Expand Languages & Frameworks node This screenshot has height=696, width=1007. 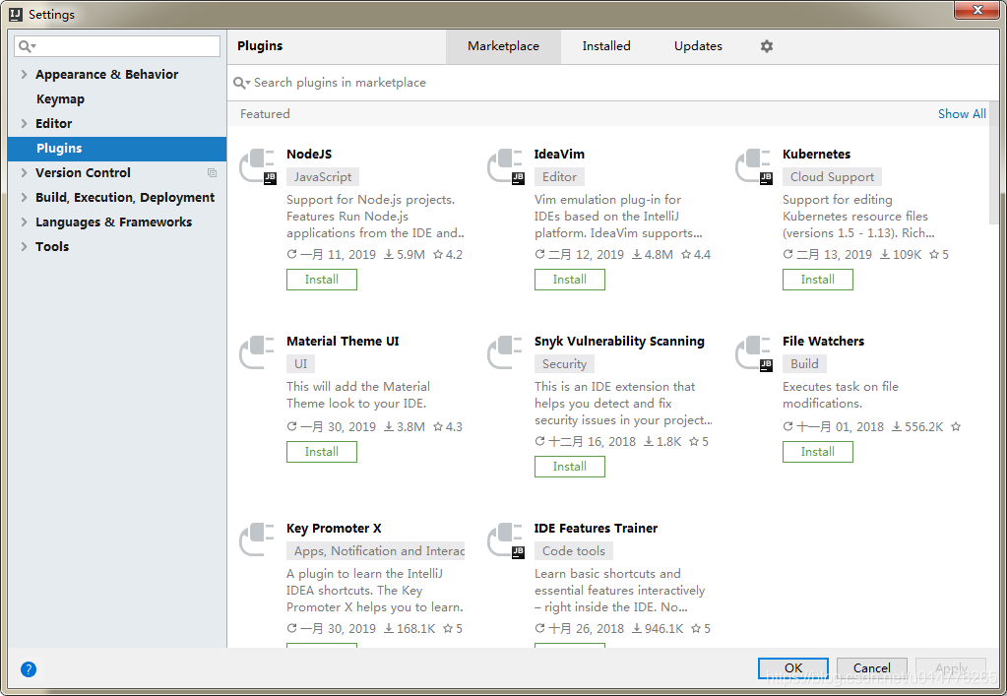point(24,222)
